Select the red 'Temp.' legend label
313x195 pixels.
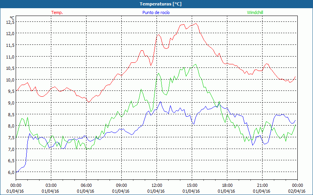pyautogui.click(x=57, y=12)
